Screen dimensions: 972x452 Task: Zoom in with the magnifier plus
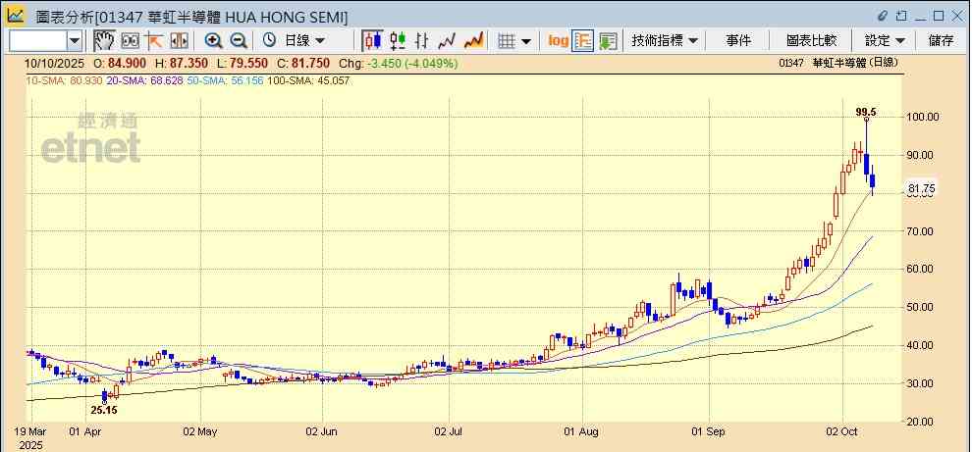(x=213, y=40)
